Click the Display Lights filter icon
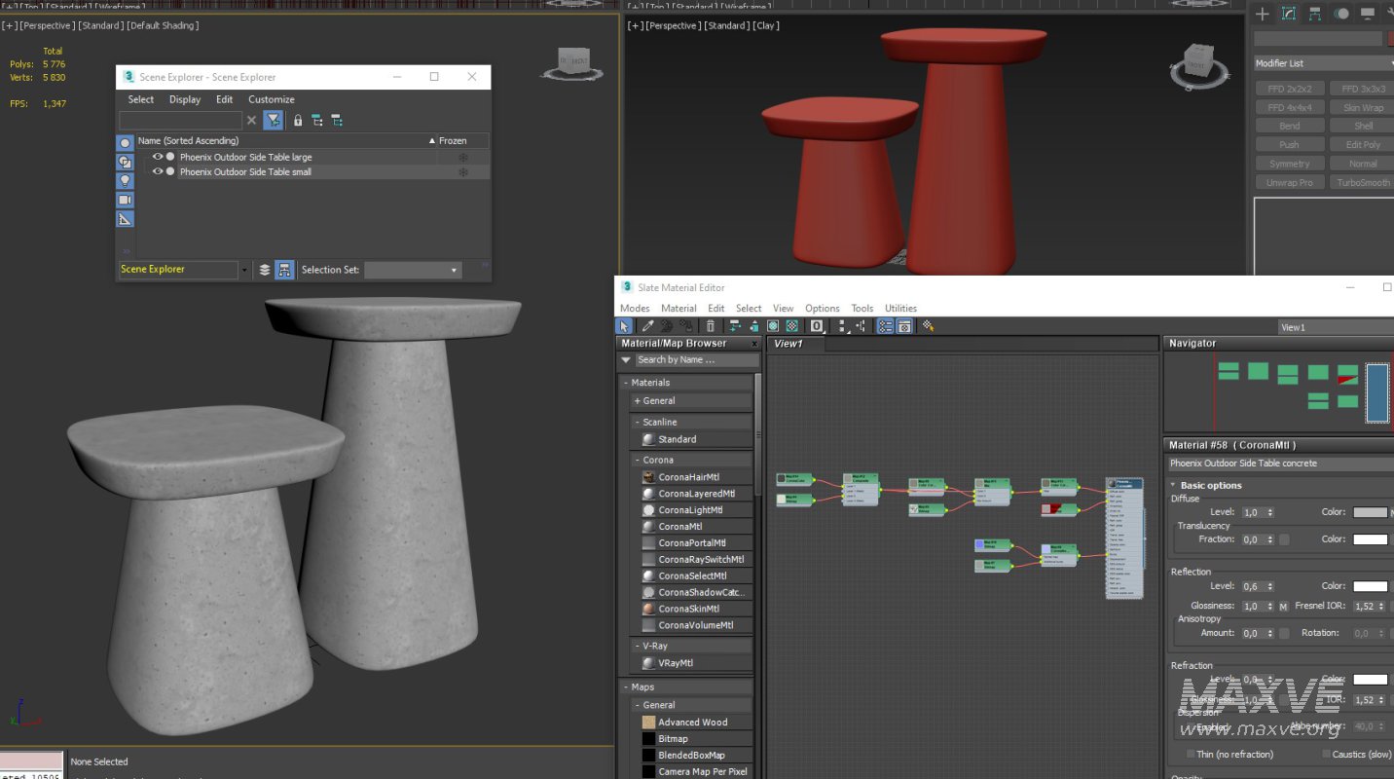The height and width of the screenshot is (779, 1394). click(x=125, y=180)
